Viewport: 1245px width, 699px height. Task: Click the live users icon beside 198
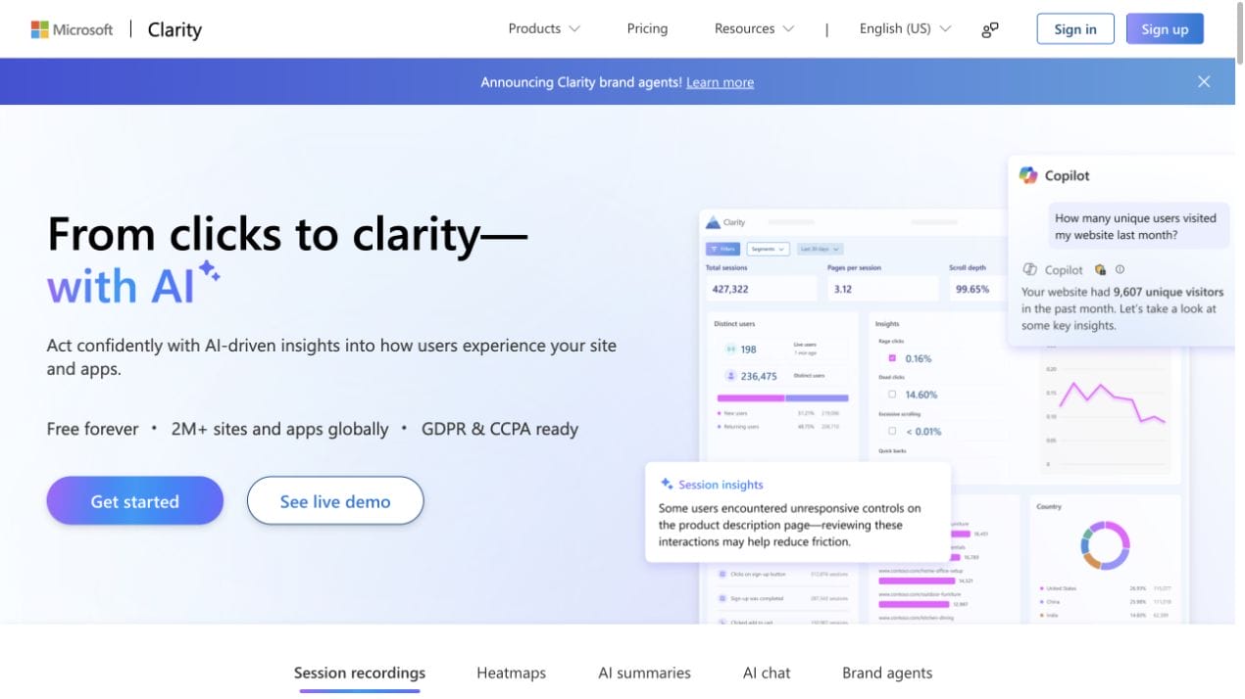click(730, 349)
